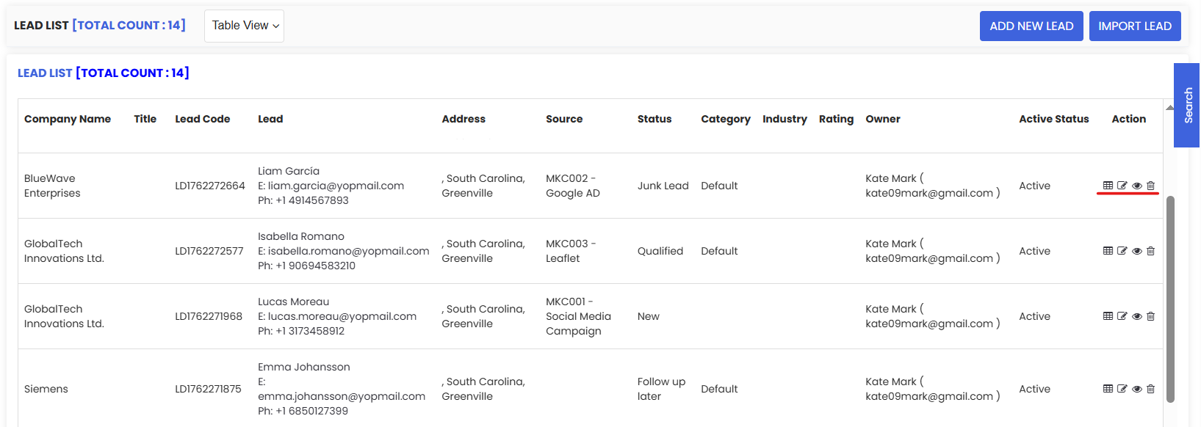
Task: View Liam Garcia lead via eye icon
Action: pyautogui.click(x=1137, y=186)
